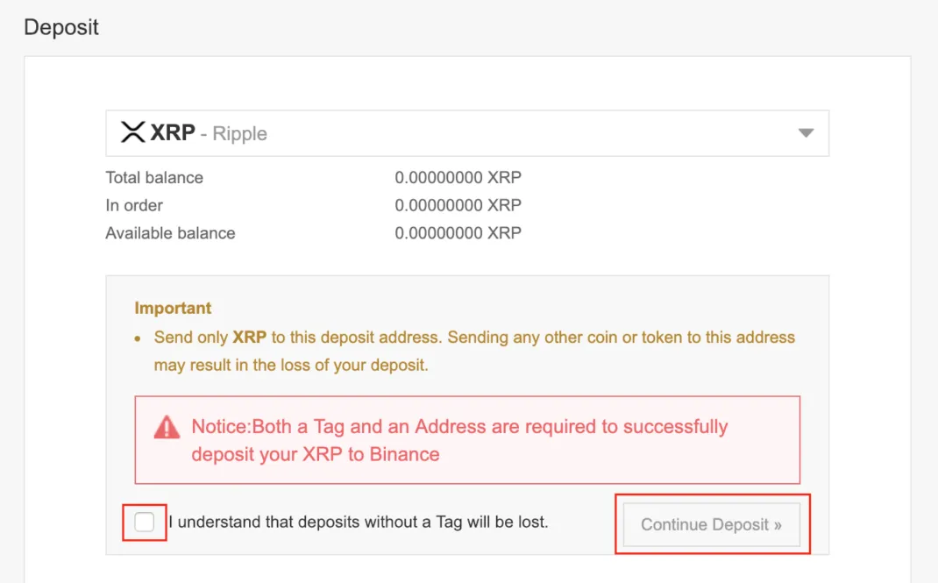
Task: Click the XRP Ripple logo icon
Action: 132,132
